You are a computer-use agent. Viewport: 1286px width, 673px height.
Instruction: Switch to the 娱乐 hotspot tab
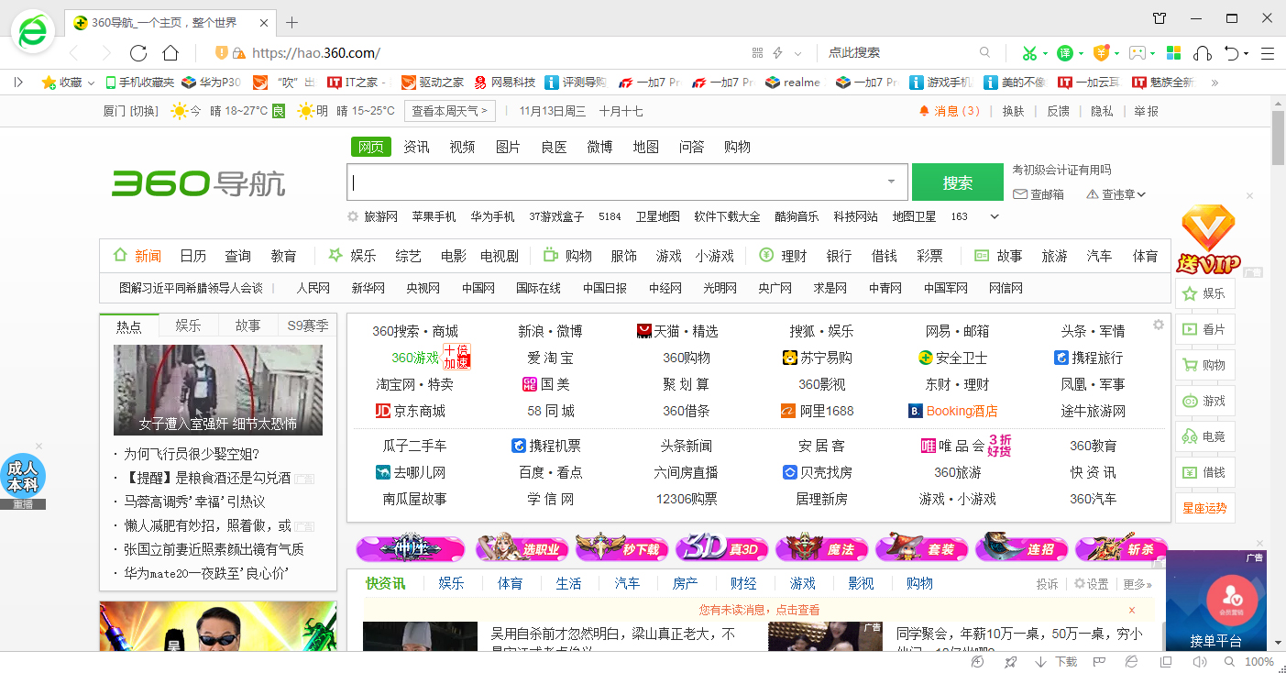click(x=188, y=325)
